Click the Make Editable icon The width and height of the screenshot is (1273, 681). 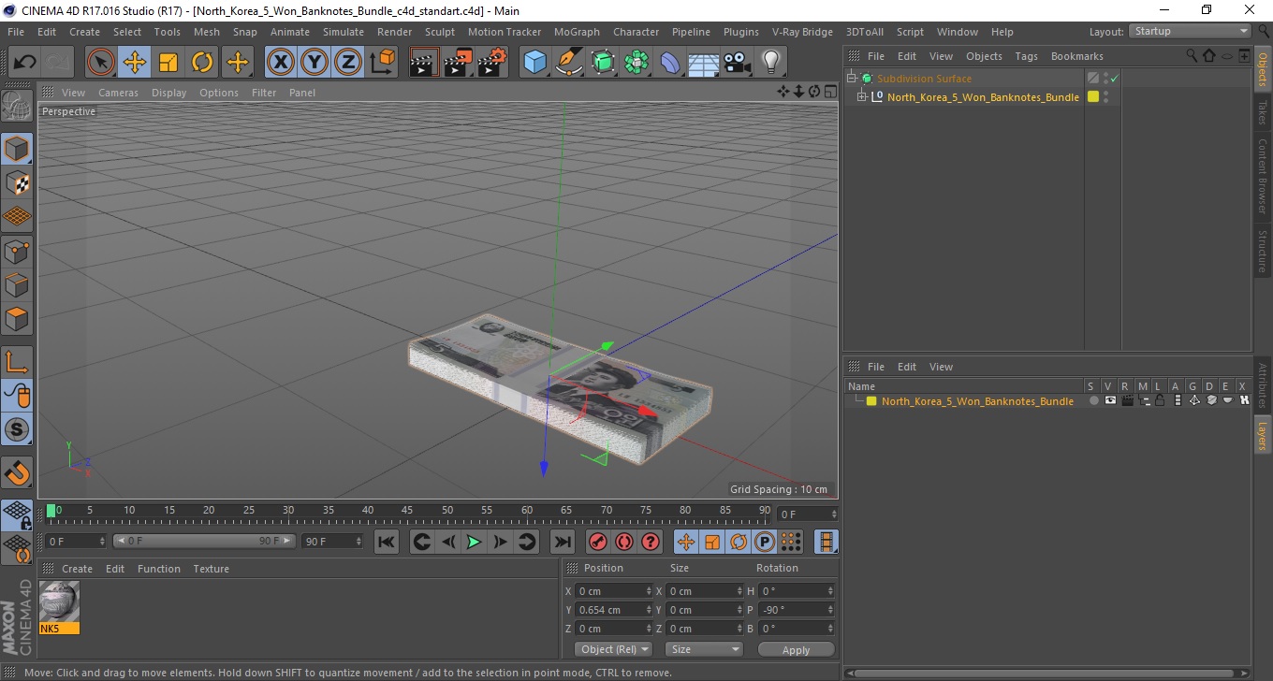17,106
